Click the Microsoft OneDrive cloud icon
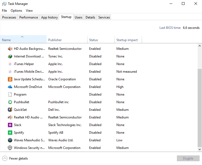Screen dimensions: 202x165 10,87
